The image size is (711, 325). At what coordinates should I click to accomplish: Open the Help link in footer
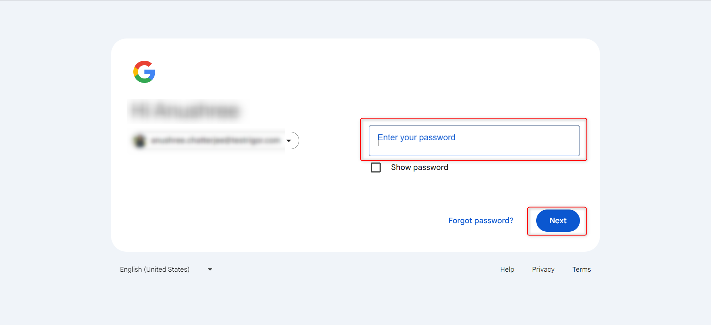[507, 269]
